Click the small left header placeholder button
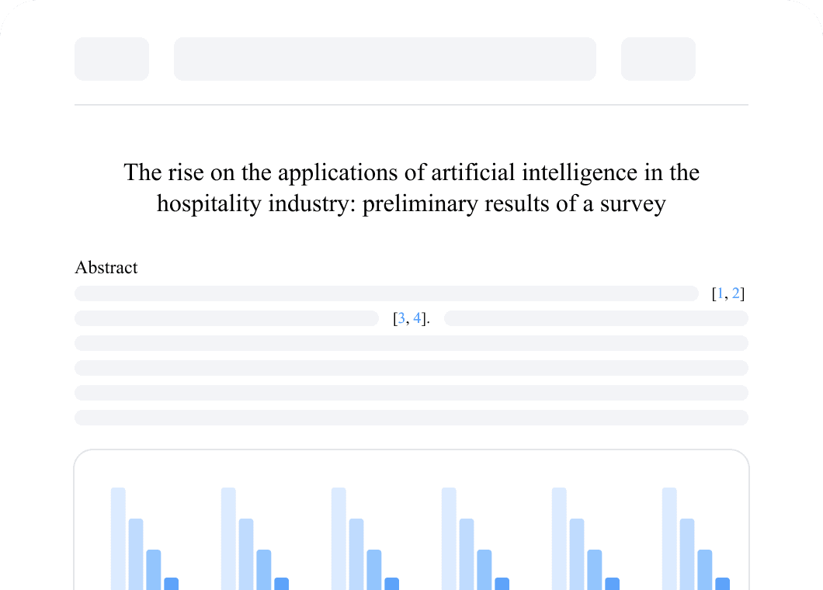823x590 pixels. 112,59
